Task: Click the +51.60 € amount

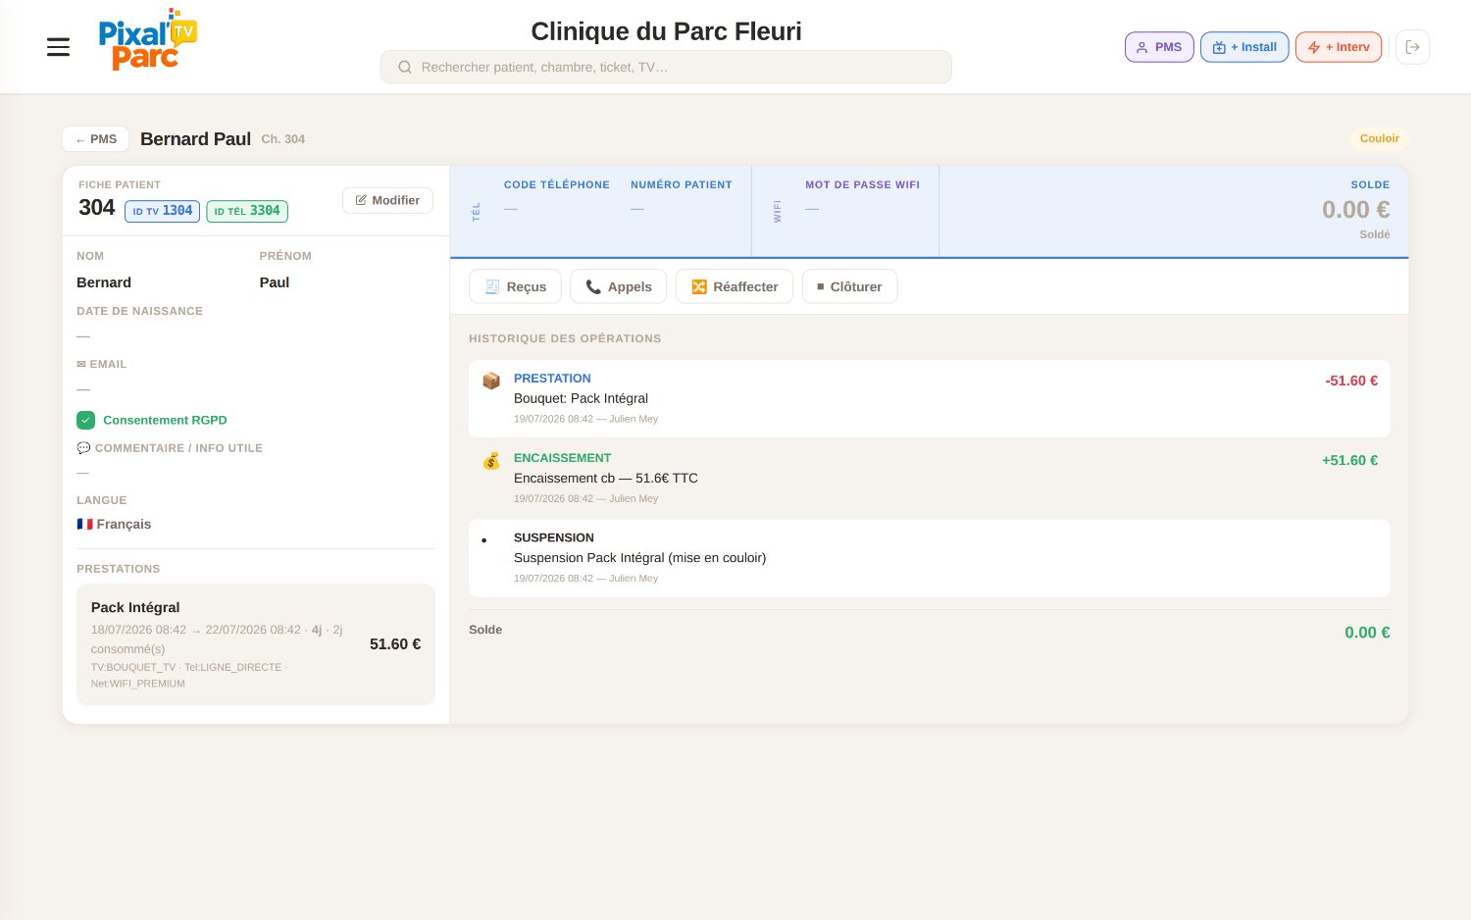Action: pyautogui.click(x=1349, y=460)
